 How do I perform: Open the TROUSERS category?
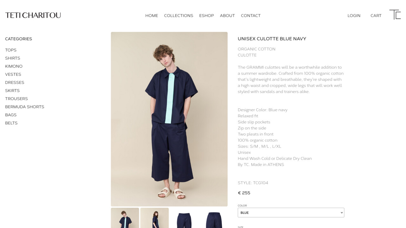coord(16,98)
